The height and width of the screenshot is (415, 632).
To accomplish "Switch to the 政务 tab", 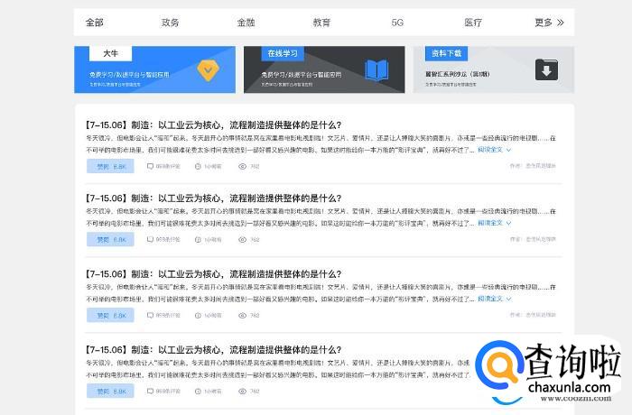I will (170, 23).
